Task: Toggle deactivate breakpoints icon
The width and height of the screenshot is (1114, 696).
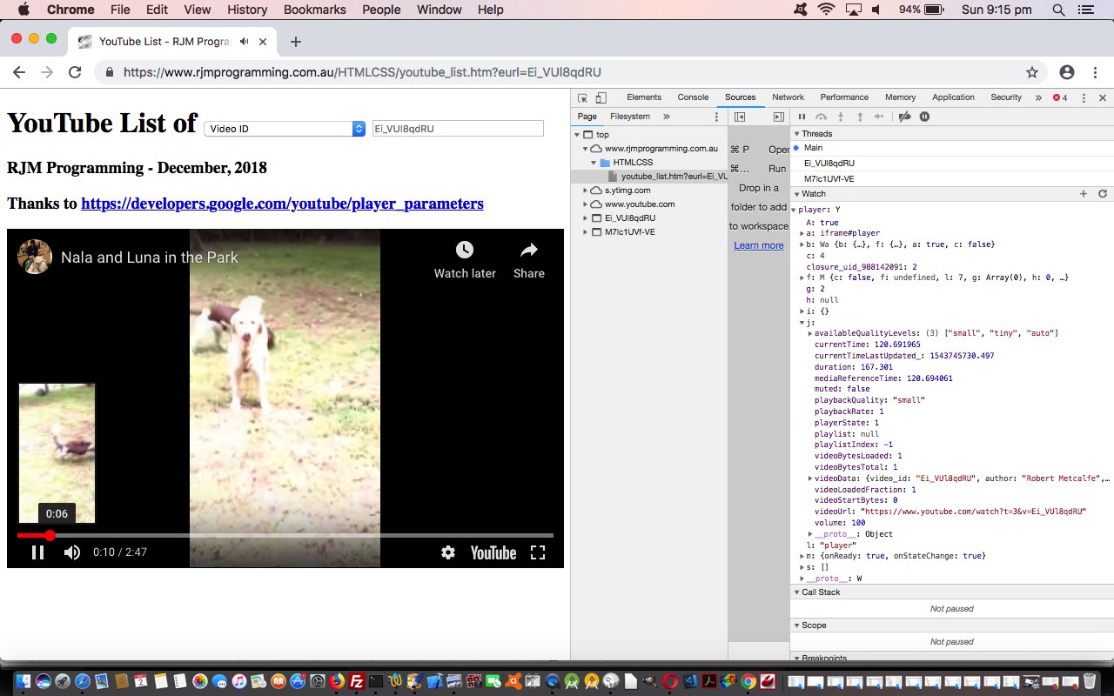Action: click(x=905, y=117)
